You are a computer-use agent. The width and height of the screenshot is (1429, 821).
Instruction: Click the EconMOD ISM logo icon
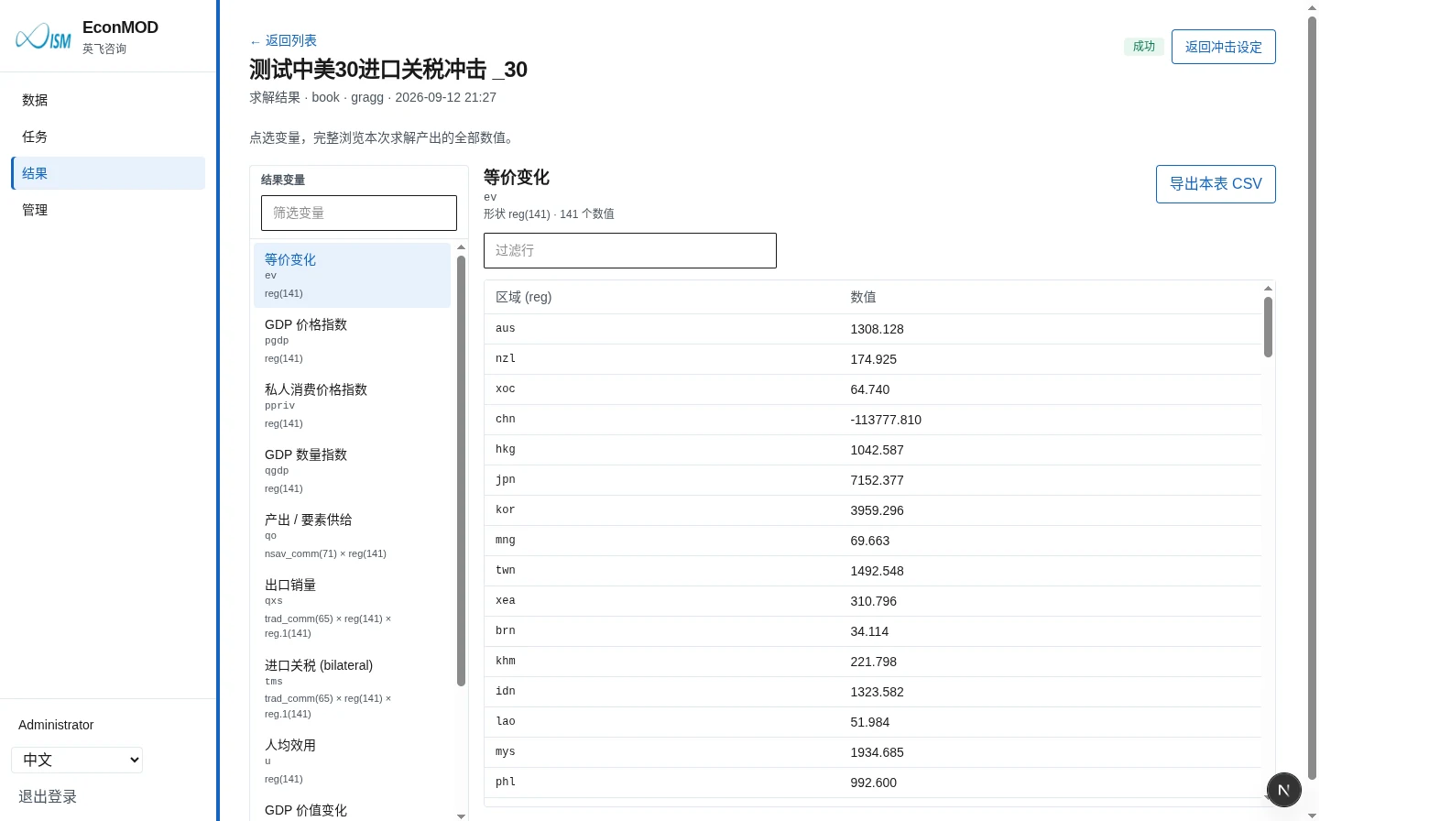(43, 37)
